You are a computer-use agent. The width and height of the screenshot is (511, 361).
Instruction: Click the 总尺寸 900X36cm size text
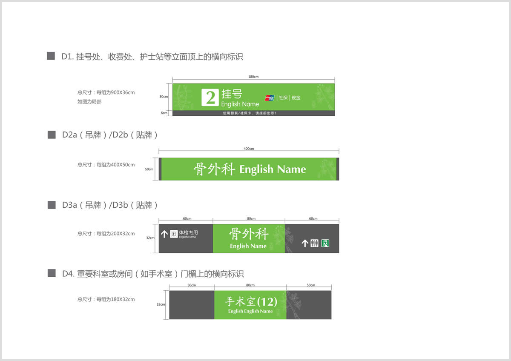point(106,92)
